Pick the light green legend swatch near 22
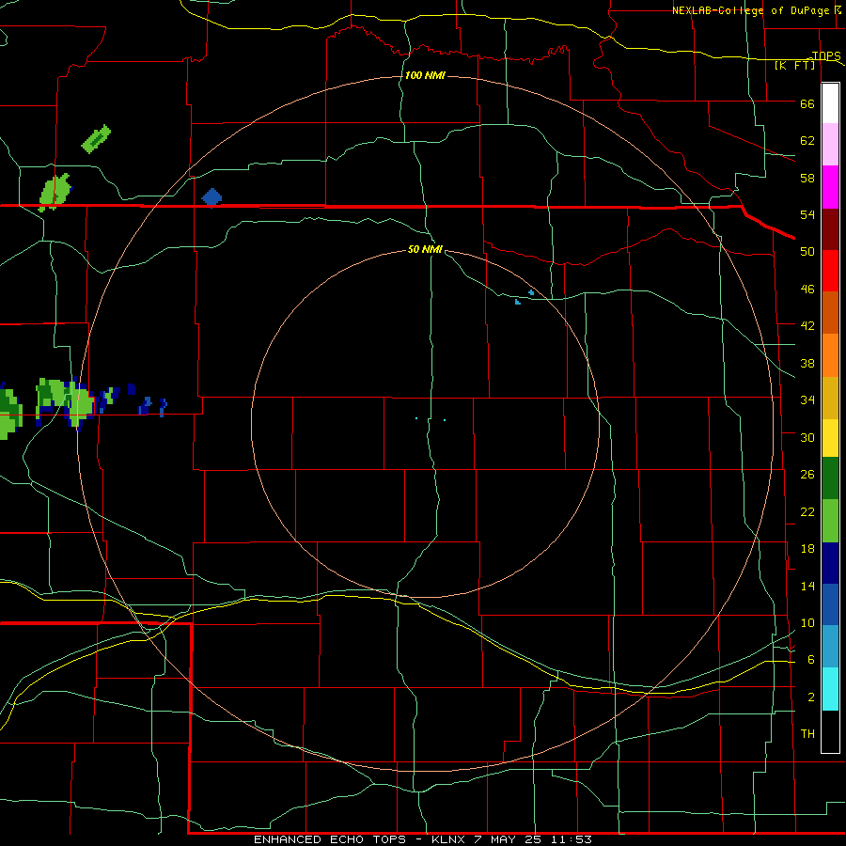Screen dimensions: 846x846 coord(830,521)
